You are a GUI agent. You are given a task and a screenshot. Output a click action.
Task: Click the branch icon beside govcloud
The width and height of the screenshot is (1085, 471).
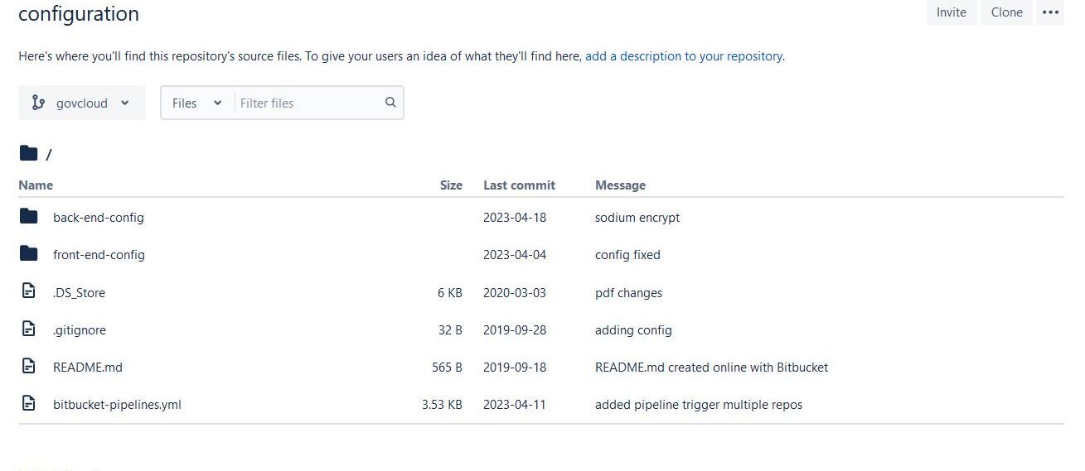click(38, 103)
